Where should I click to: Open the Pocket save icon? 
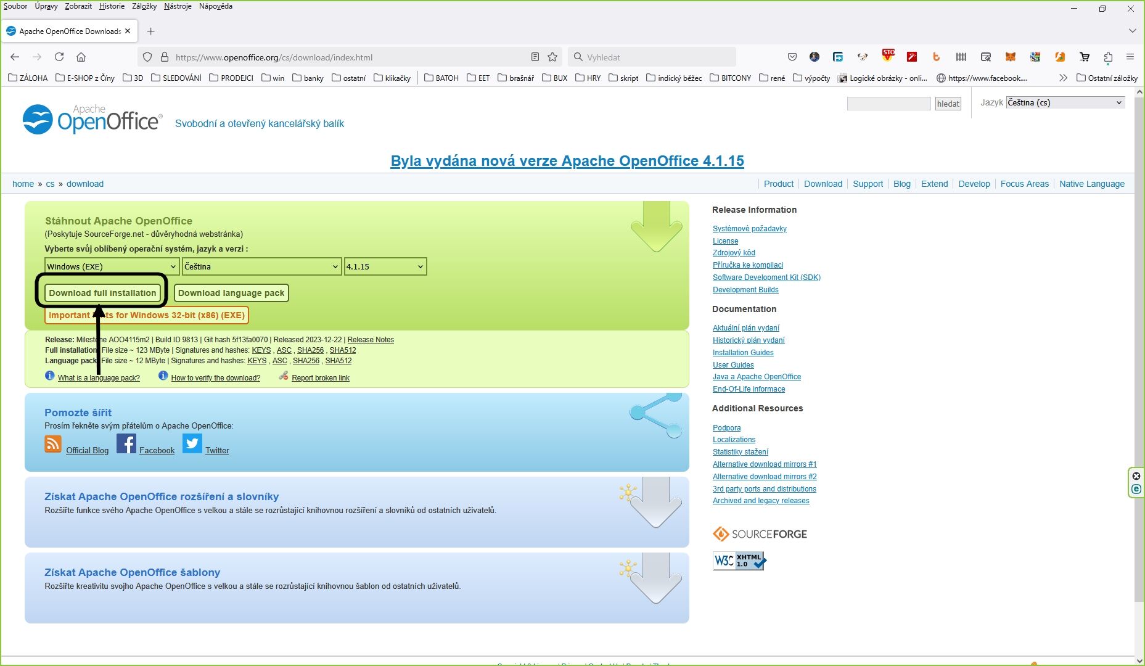792,57
